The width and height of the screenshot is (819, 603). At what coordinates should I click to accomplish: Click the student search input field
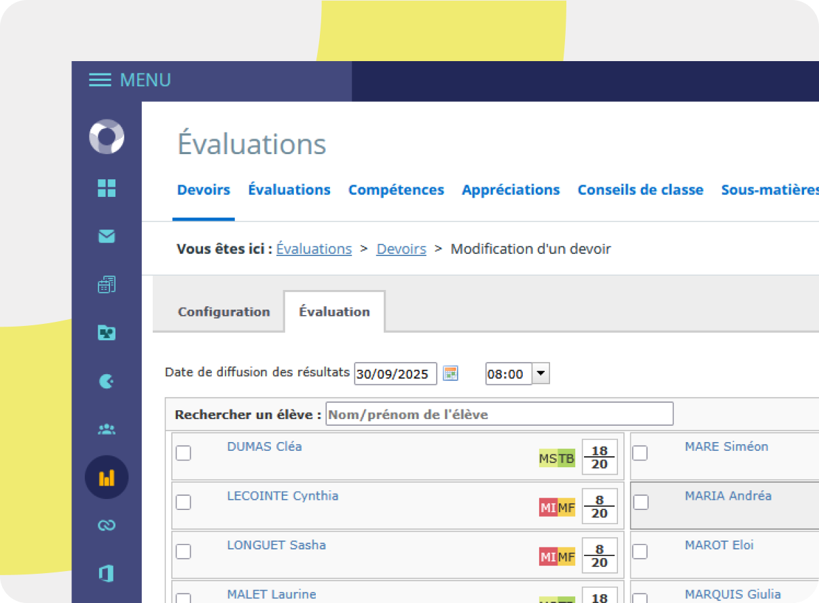pos(499,414)
